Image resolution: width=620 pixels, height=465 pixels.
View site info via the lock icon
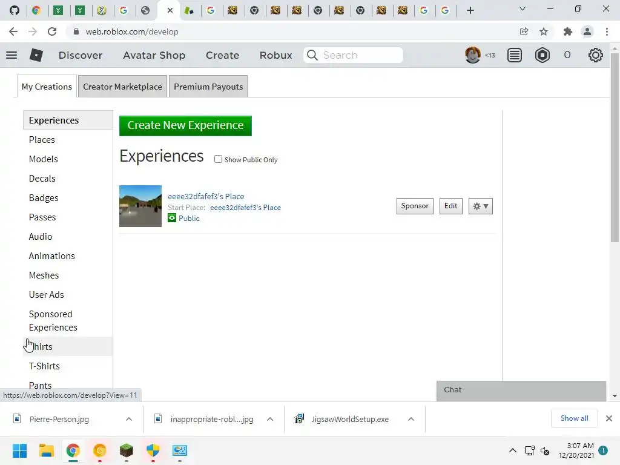click(x=76, y=31)
